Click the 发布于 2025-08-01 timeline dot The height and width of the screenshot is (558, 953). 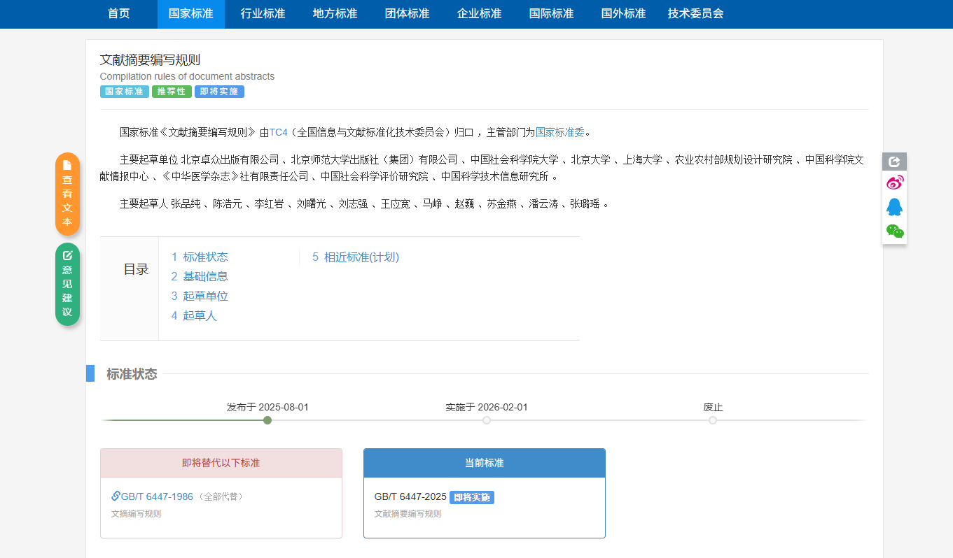[x=267, y=420]
